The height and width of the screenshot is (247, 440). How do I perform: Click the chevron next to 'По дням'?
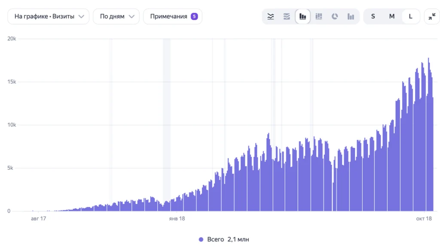pyautogui.click(x=131, y=17)
